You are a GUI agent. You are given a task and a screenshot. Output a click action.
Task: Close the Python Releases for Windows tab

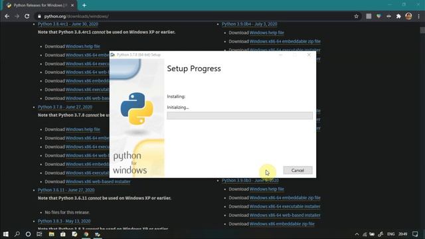pyautogui.click(x=72, y=5)
